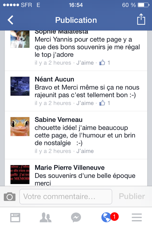152x228 pixels.
Task: Tap Sabine Verneau's gecko avatar
Action: pyautogui.click(x=20, y=127)
